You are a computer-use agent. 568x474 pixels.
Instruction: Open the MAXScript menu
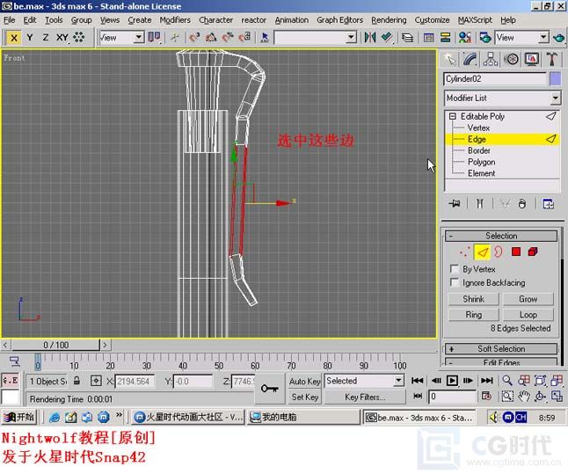475,20
